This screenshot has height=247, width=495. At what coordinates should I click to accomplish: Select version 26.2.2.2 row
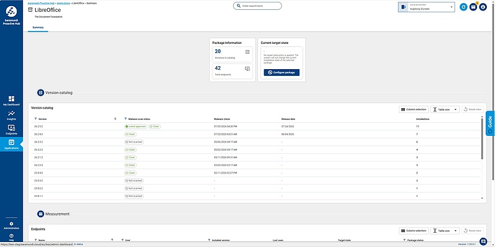(256, 149)
